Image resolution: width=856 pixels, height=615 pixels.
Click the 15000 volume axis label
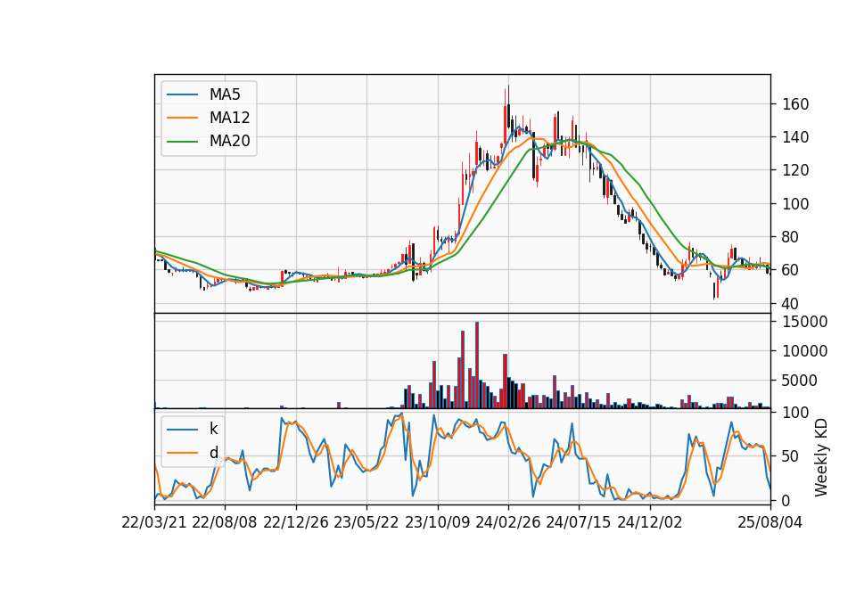(x=804, y=322)
